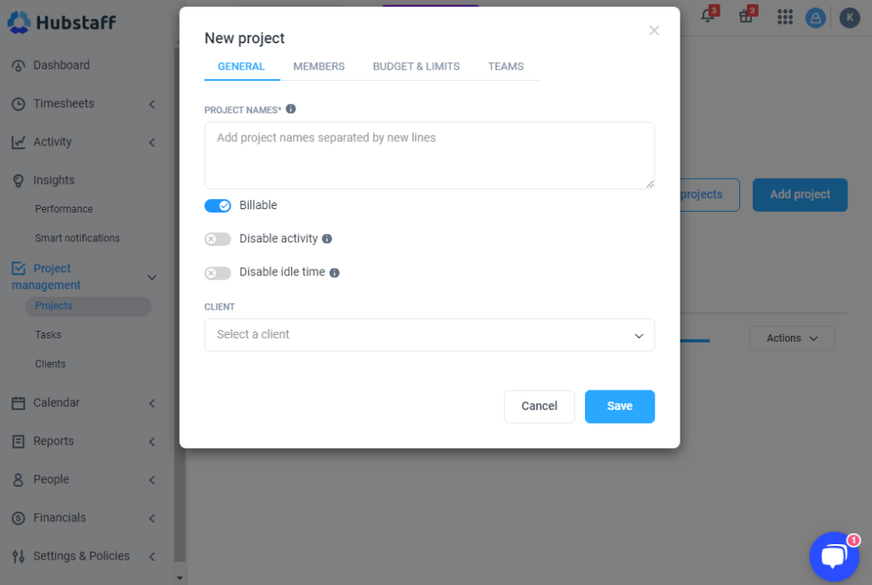Click the user profile avatar icon
The width and height of the screenshot is (872, 585).
[x=816, y=17]
